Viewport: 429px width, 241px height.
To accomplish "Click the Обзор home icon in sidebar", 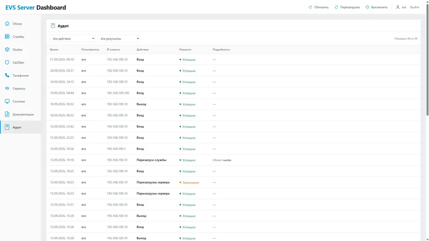I will (x=7, y=24).
